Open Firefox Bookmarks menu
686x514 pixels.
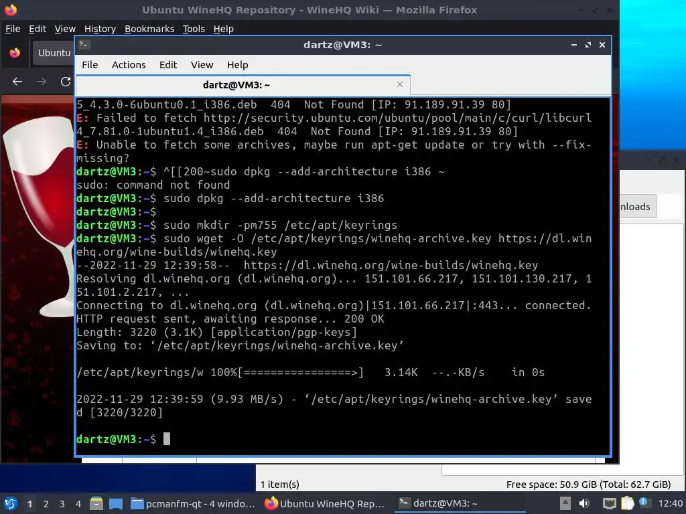click(x=149, y=29)
